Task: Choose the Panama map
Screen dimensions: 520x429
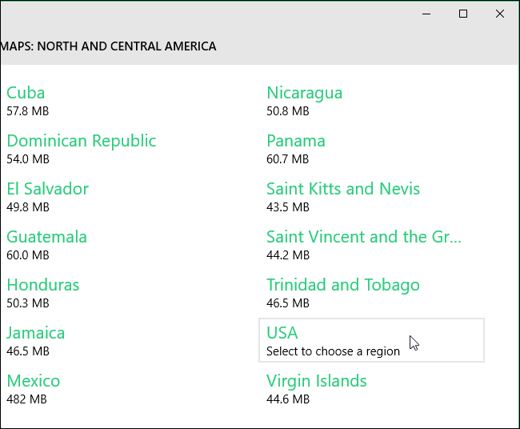Action: pyautogui.click(x=296, y=141)
